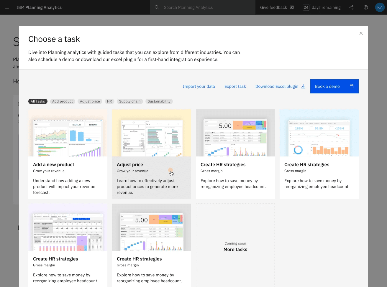
Task: Open the Adjust price card thumbnail
Action: click(x=152, y=133)
